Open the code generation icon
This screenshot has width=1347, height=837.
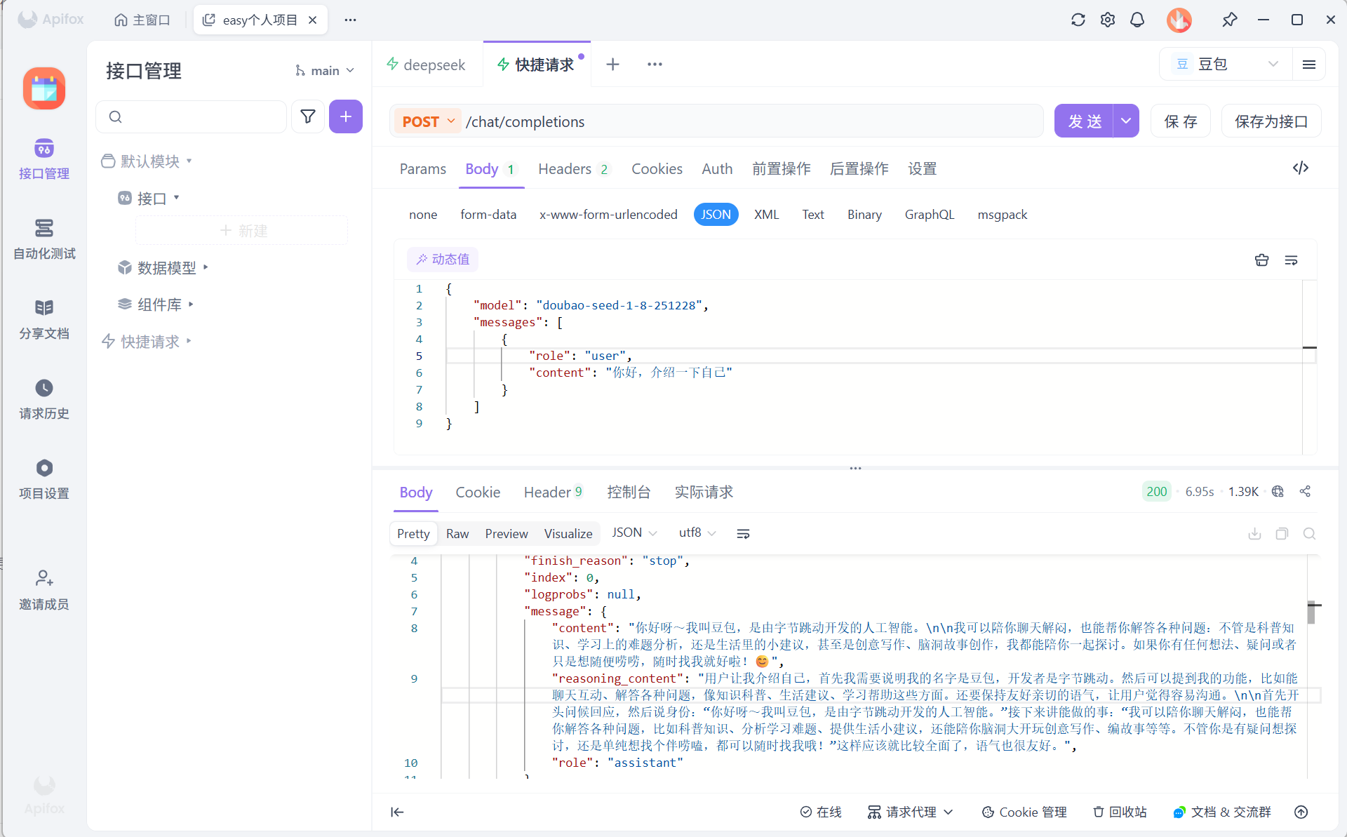(x=1300, y=168)
